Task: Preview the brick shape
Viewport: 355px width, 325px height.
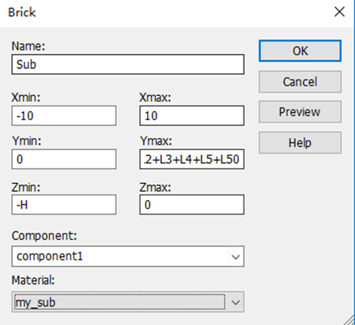Action: 300,112
